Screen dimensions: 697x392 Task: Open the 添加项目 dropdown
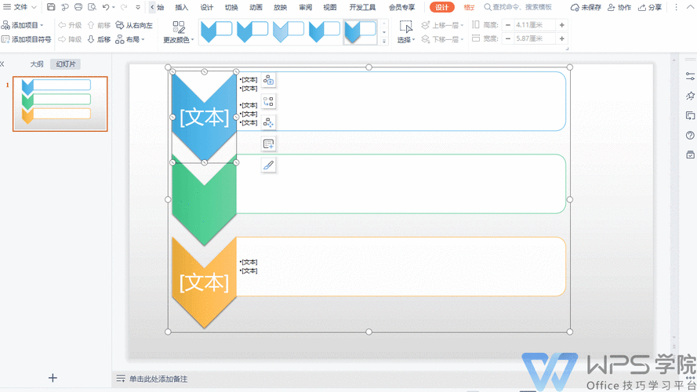(x=23, y=25)
